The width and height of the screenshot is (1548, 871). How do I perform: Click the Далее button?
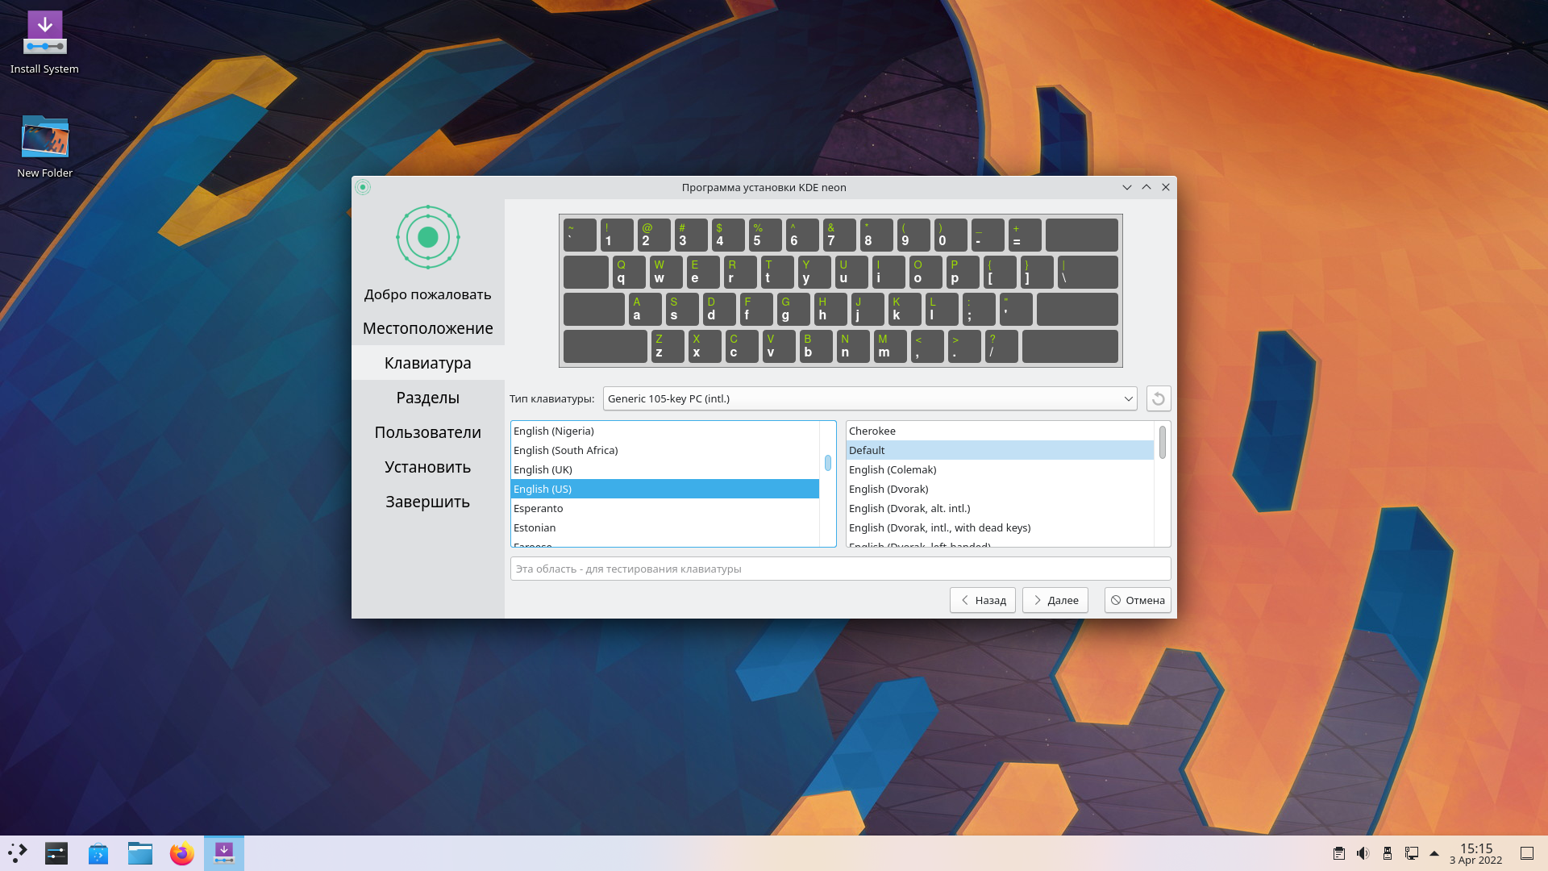click(x=1055, y=600)
